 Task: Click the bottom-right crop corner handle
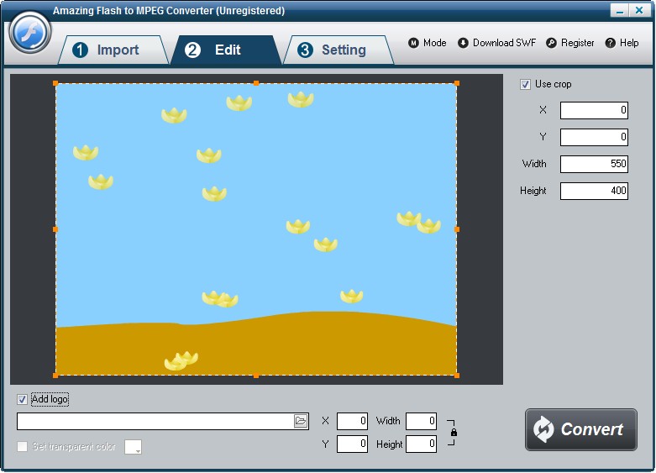click(457, 376)
